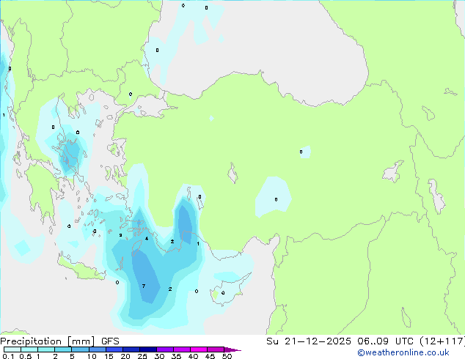Image resolution: width=465 pixels, height=359 pixels.
Task: Click the "40" legend scale label
Action: click(x=193, y=356)
